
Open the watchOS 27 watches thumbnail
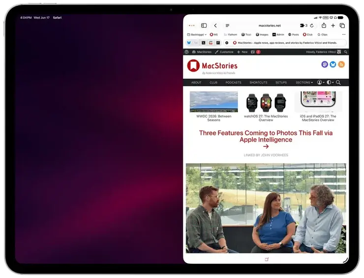[x=266, y=102]
